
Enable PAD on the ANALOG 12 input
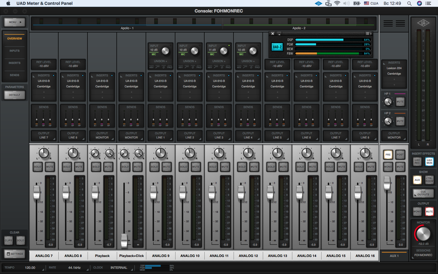(257, 67)
